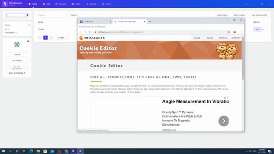
Task: Focus the profile Search field
Action: point(51,15)
